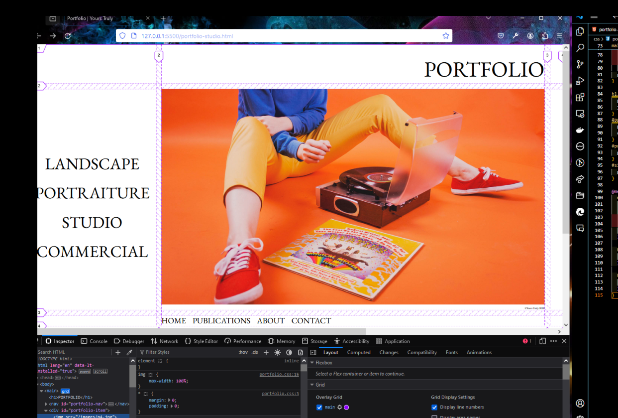This screenshot has height=418, width=618.
Task: Toggle light color scheme simulation
Action: 278,352
